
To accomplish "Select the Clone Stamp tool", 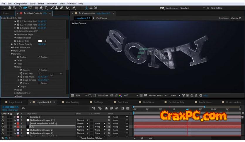I will tap(56, 8).
